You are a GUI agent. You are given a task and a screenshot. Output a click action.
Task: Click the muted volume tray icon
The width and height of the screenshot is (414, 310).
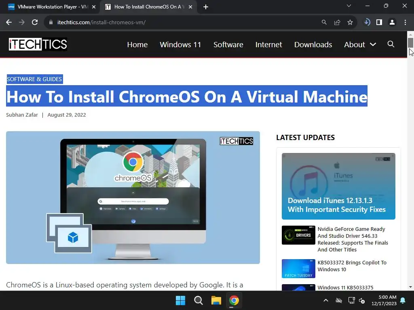click(x=362, y=300)
